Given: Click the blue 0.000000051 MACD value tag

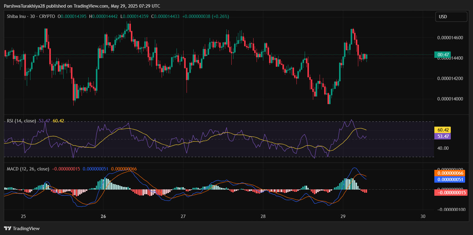Looking at the screenshot, I should (x=450, y=179).
